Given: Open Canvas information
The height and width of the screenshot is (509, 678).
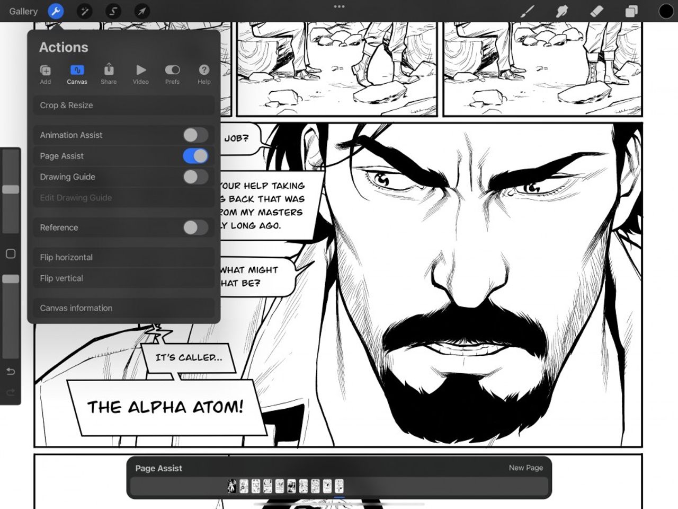Looking at the screenshot, I should [124, 308].
